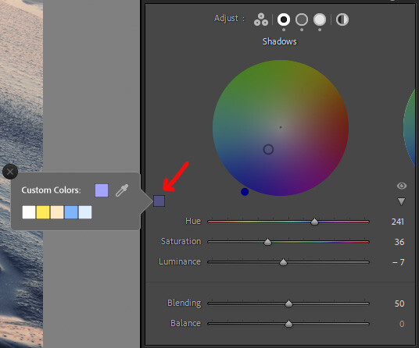Choose the pale blue preset color swatch

[x=85, y=212]
